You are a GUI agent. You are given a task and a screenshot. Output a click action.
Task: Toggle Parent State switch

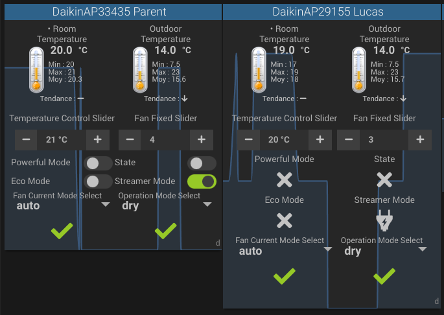click(x=202, y=163)
